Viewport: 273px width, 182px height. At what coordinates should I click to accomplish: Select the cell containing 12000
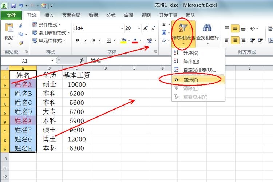[x=77, y=139]
